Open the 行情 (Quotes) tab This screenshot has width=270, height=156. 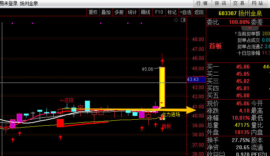tap(203, 3)
